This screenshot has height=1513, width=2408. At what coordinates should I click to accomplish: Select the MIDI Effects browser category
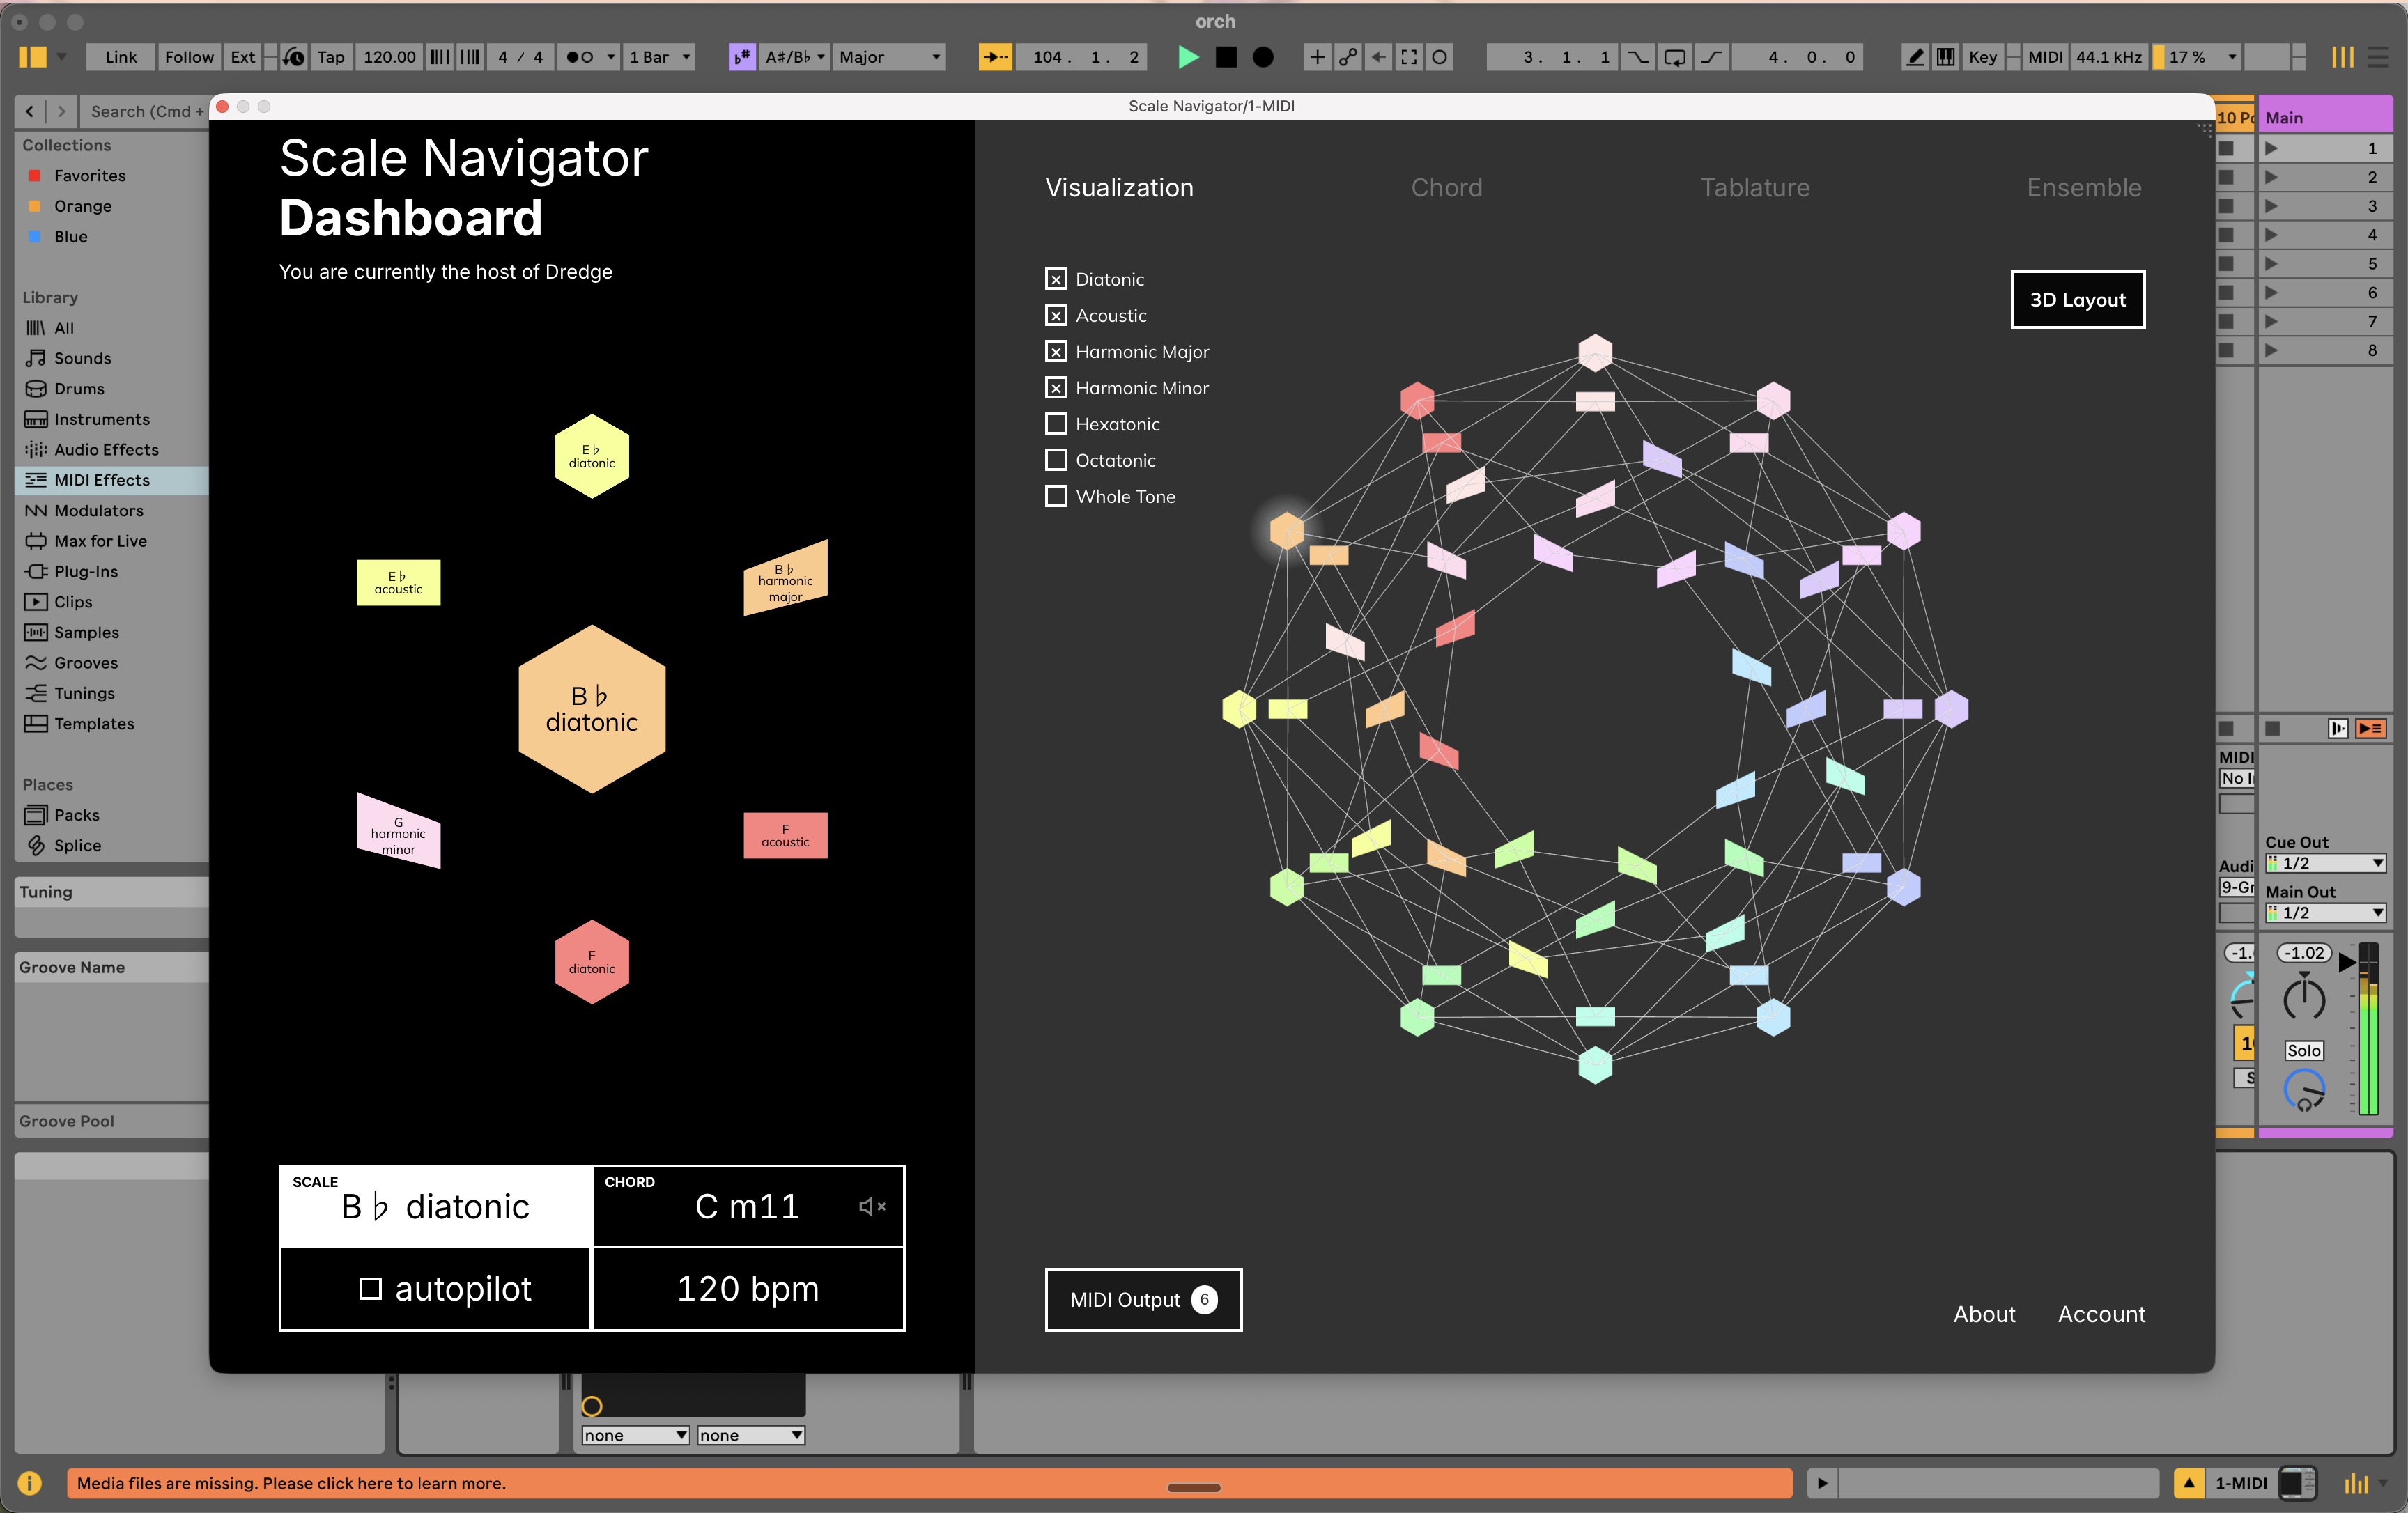point(101,480)
